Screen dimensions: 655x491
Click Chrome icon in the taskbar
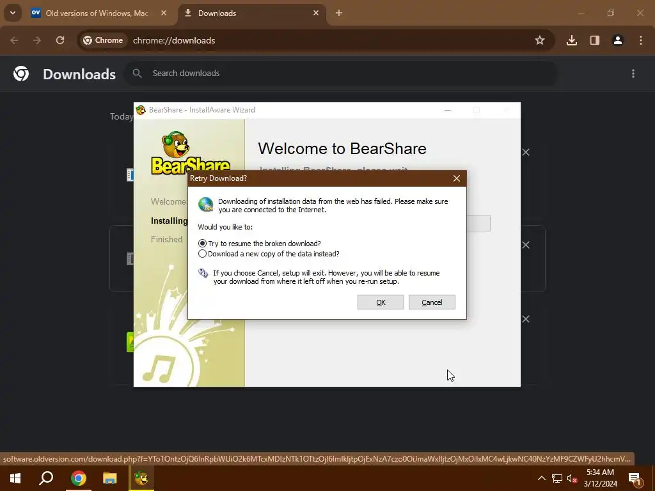click(x=78, y=478)
